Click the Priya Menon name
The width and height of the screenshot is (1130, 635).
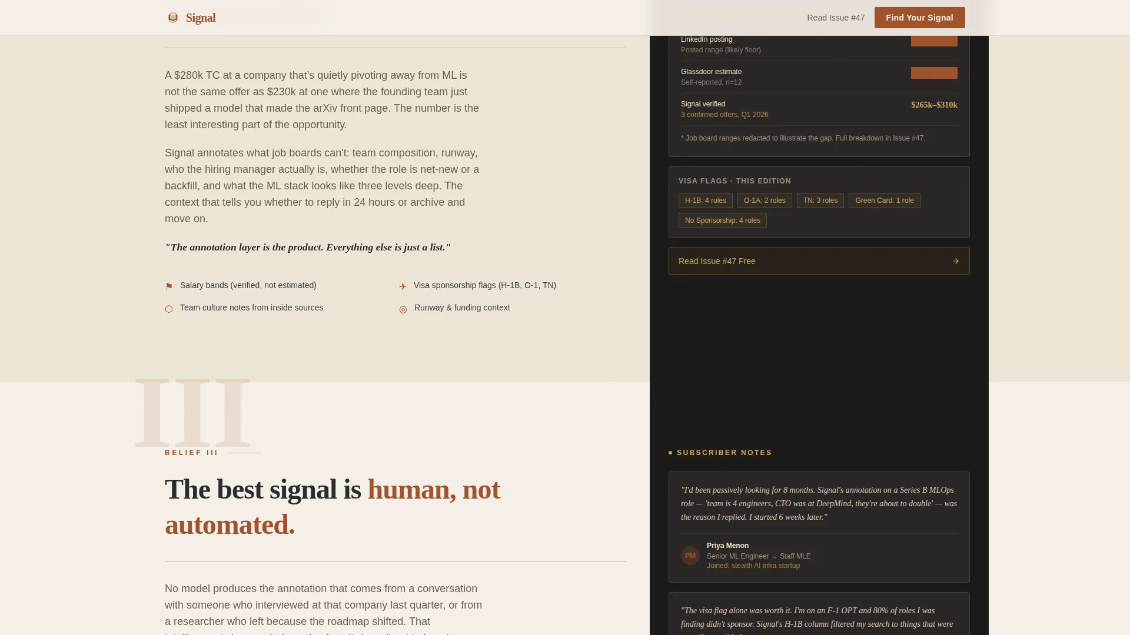(x=727, y=546)
